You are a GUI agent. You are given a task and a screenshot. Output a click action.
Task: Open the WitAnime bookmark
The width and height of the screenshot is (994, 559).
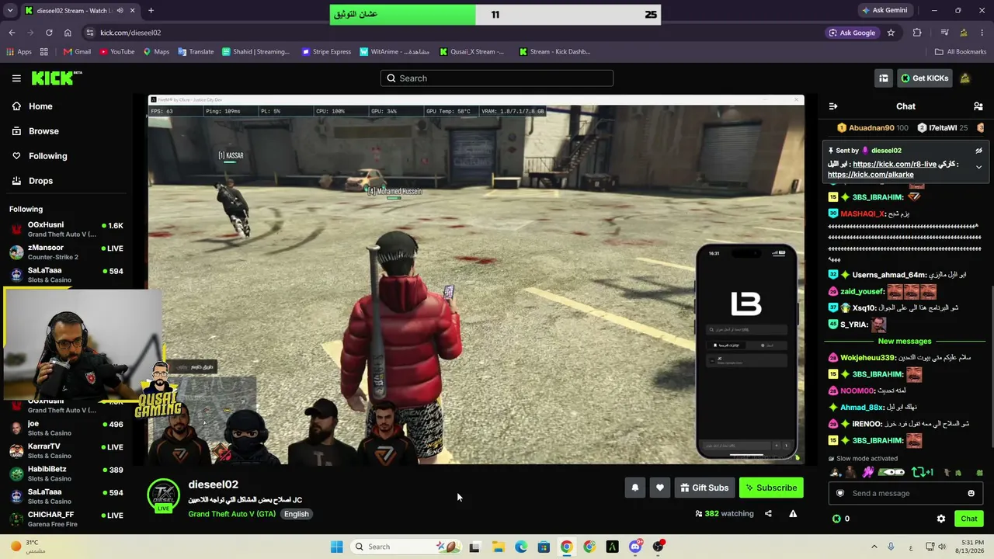[x=394, y=52]
